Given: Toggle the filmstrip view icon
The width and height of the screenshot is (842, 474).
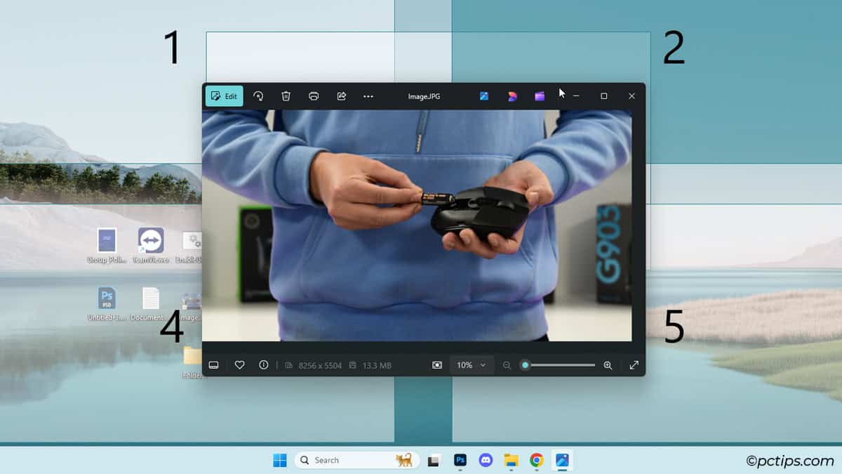Looking at the screenshot, I should coord(214,365).
